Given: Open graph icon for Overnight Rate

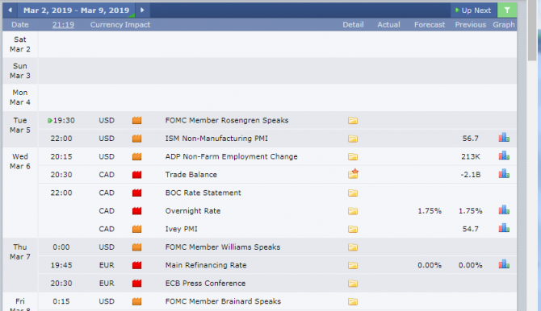Looking at the screenshot, I should click(504, 210).
